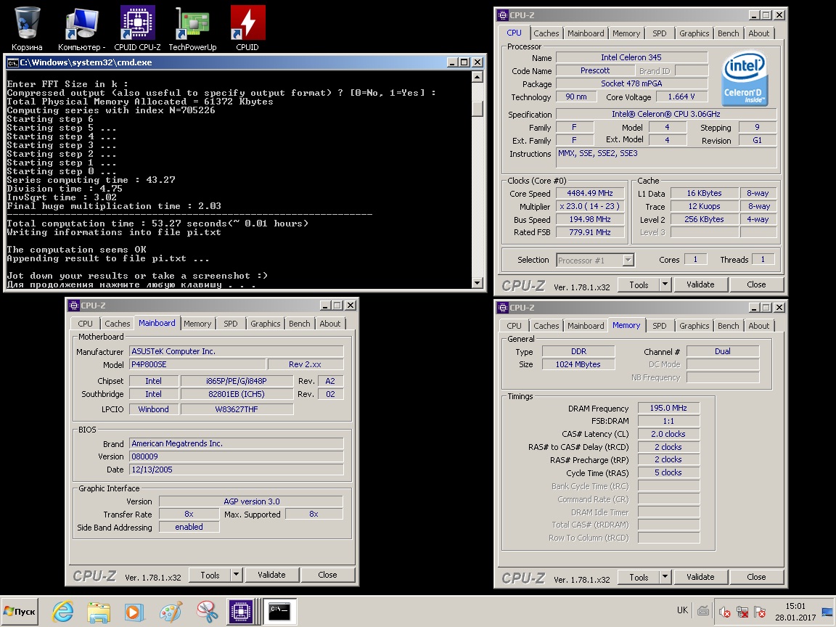The image size is (836, 627).
Task: Click the Пуск start button
Action: (x=20, y=612)
